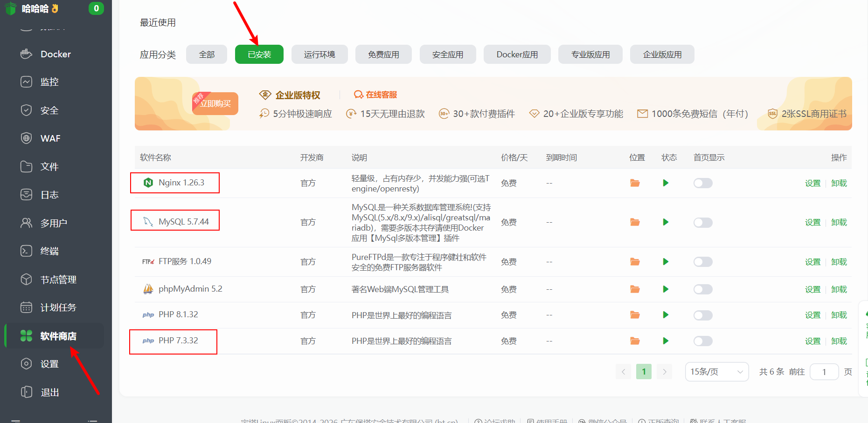
Task: Open the 终端 terminal icon
Action: click(26, 251)
